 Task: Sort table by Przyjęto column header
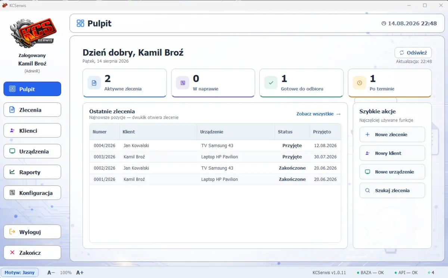click(x=325, y=132)
